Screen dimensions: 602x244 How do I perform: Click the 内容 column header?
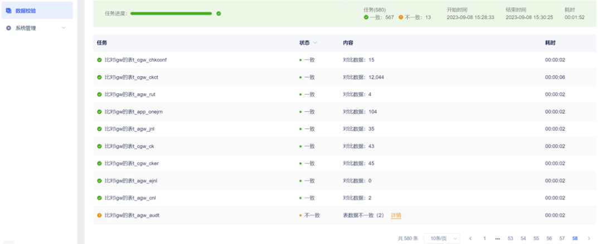point(348,43)
